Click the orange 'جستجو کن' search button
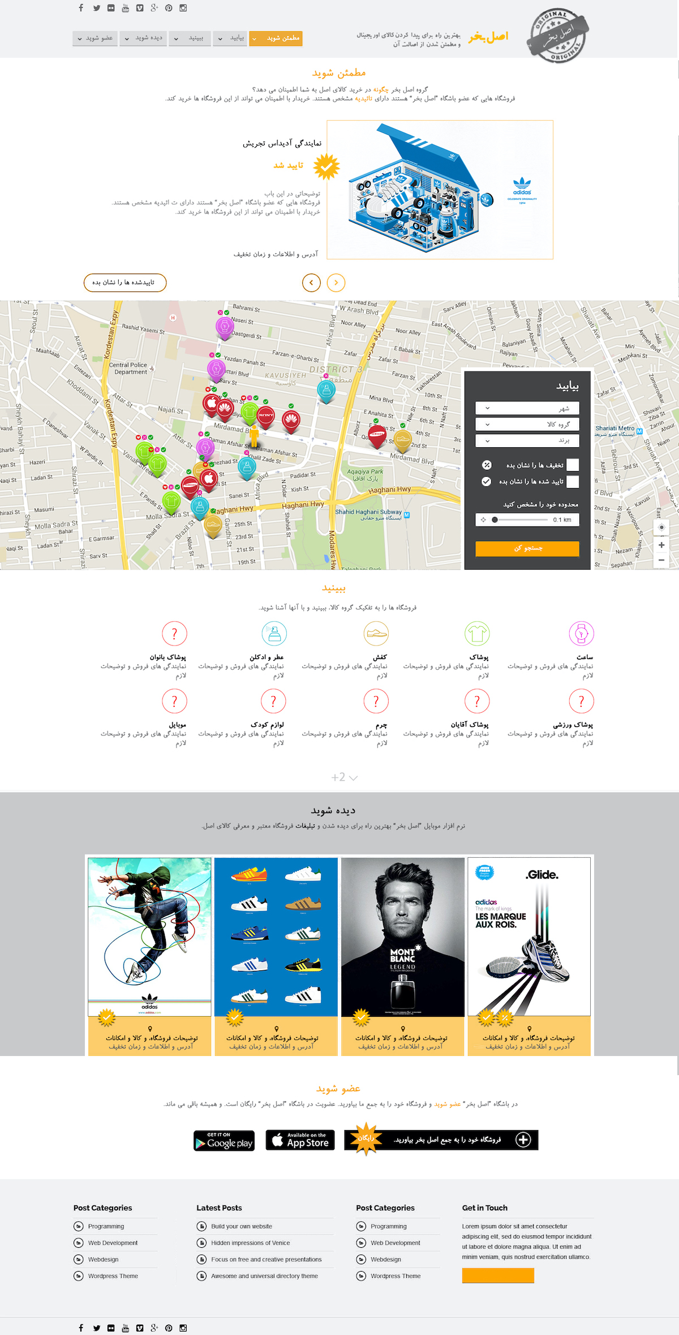This screenshot has height=1335, width=679. 527,548
